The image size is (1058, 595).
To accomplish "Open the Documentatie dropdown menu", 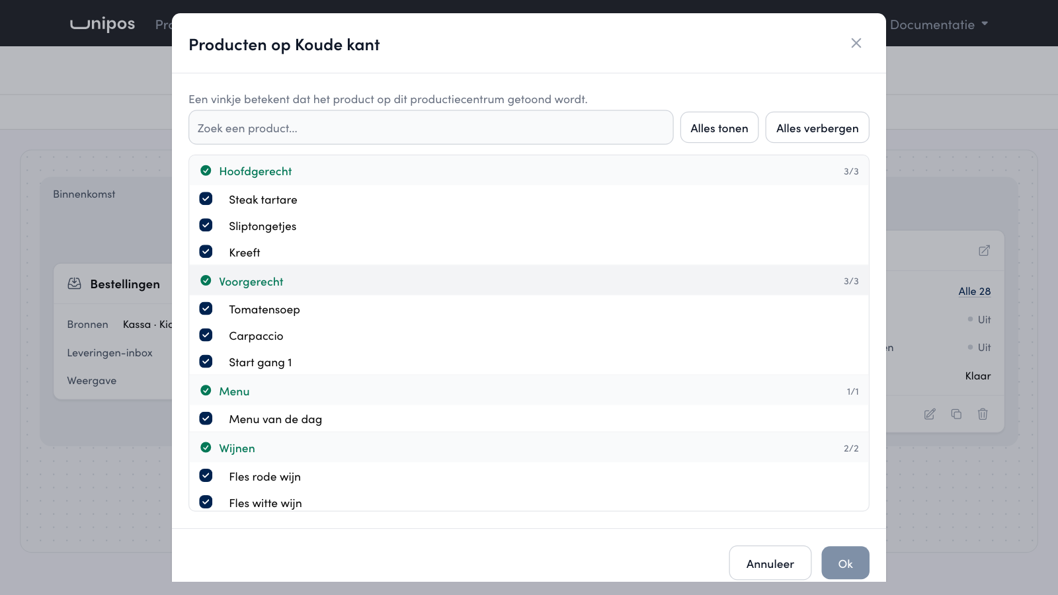I will pyautogui.click(x=939, y=24).
